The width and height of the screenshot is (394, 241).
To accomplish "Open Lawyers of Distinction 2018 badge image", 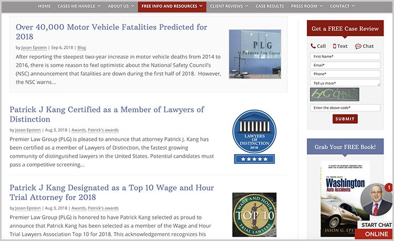I will point(254,137).
